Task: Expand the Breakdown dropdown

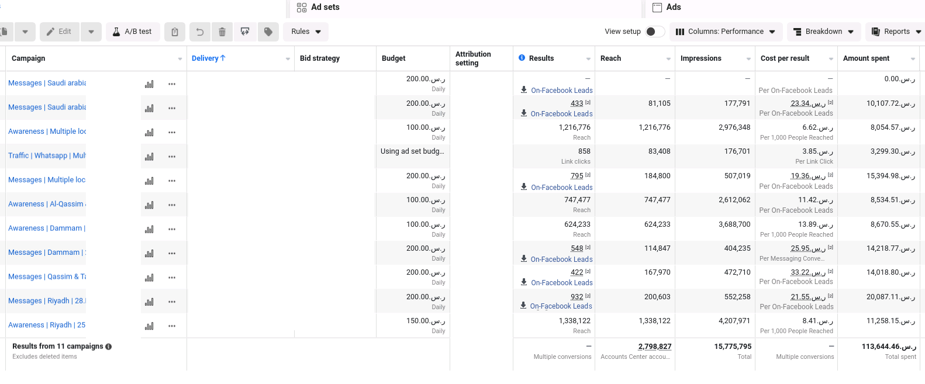Action: (x=823, y=32)
